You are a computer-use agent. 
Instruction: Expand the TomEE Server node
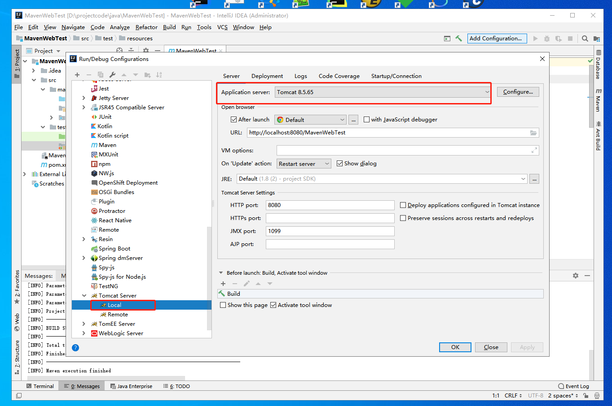(84, 324)
